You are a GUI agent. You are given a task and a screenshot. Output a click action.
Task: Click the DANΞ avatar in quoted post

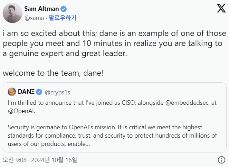(12, 92)
